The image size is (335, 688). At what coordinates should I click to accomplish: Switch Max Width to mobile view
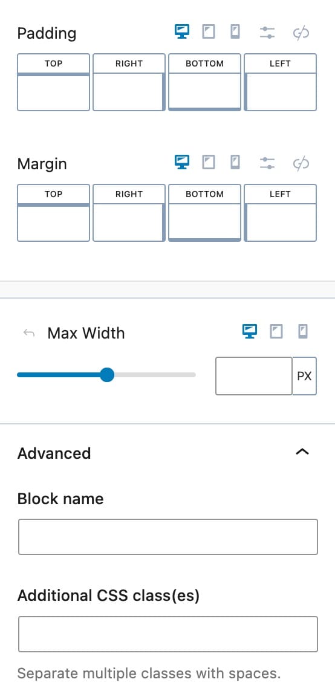coord(302,332)
